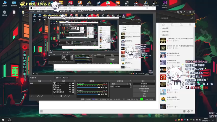The width and height of the screenshot is (217, 122).
Task: Click the 属性 properties button above sources
Action: coord(58,78)
